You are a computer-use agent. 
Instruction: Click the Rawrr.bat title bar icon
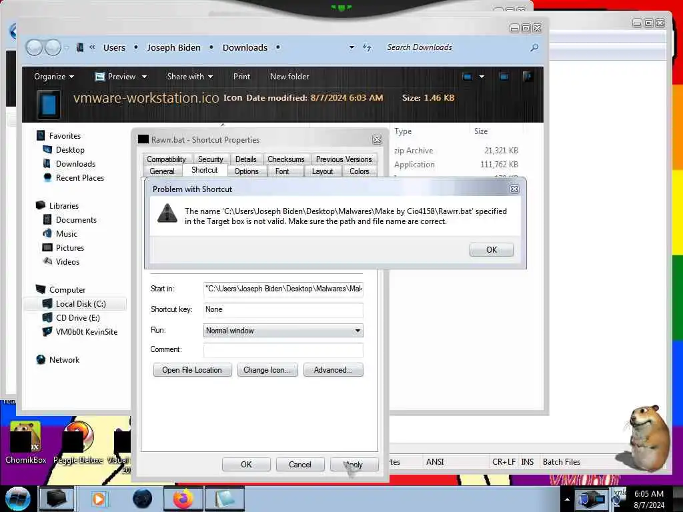(143, 139)
